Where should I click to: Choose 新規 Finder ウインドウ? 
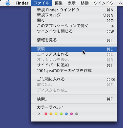click(74, 10)
